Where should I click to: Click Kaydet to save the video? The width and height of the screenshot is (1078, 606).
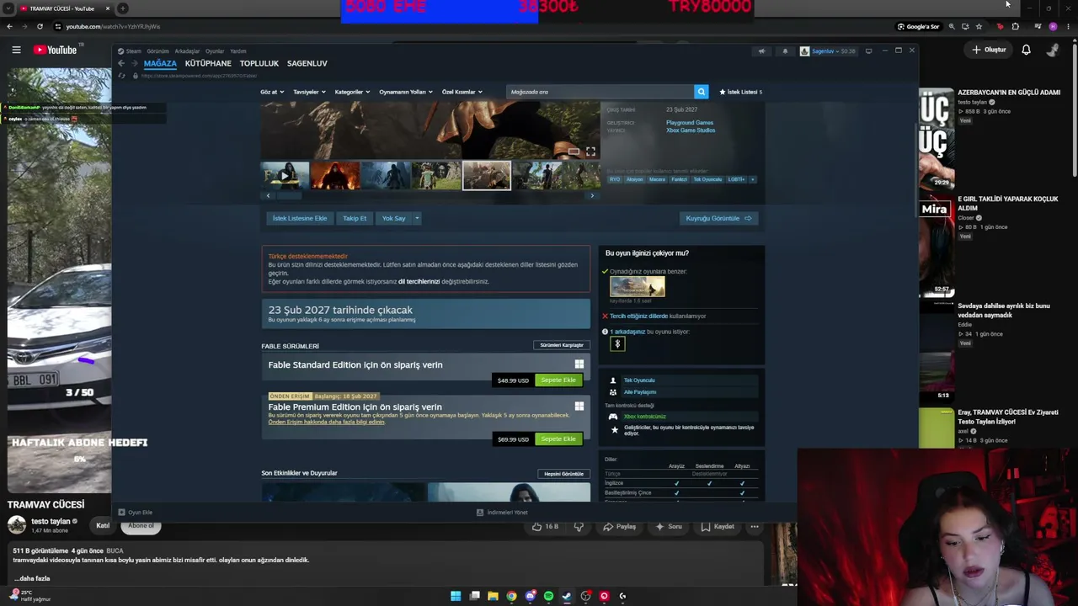point(717,527)
